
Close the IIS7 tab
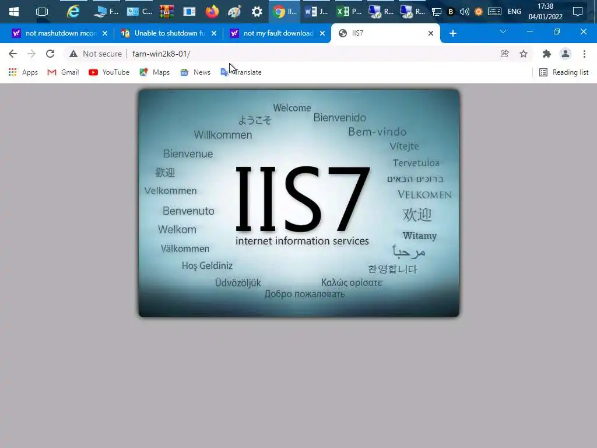click(x=431, y=33)
